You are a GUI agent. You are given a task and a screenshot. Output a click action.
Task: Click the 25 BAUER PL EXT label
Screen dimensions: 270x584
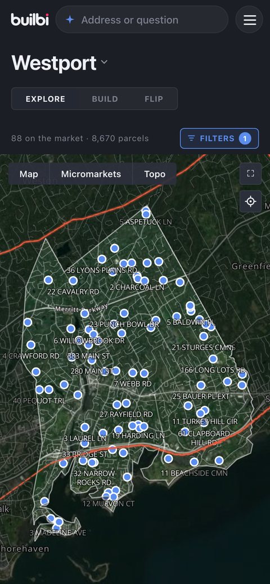click(x=201, y=396)
